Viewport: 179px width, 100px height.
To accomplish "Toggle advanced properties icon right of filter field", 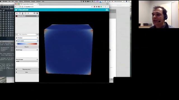I will [x=37, y=34].
